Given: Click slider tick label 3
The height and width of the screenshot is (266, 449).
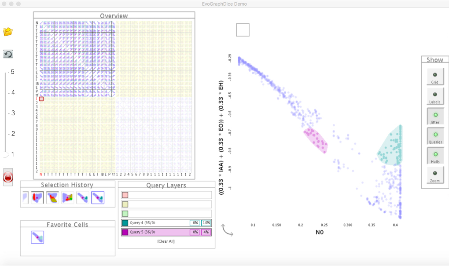Looking at the screenshot, I should point(13,113).
